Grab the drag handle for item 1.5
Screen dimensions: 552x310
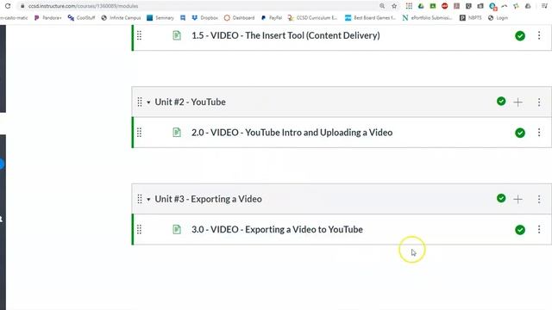[140, 35]
